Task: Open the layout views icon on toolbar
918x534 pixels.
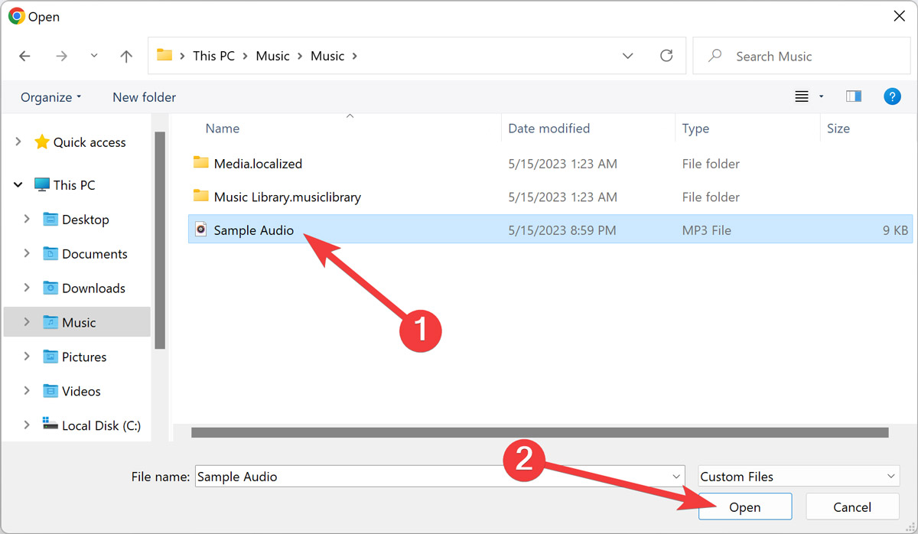Action: pos(802,96)
